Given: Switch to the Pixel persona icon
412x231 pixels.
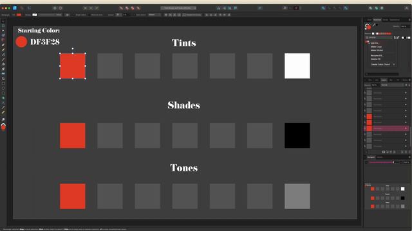Looking at the screenshot, I should click(22, 8).
